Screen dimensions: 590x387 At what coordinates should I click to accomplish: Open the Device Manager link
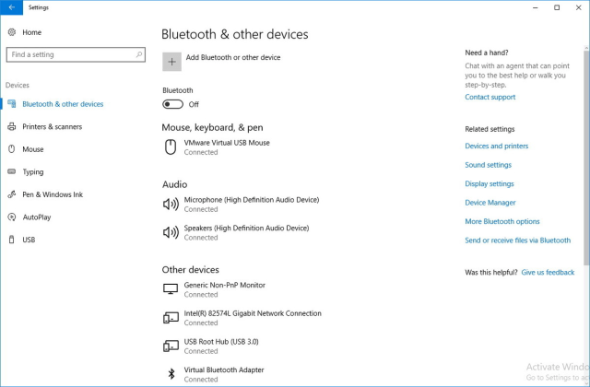point(490,203)
